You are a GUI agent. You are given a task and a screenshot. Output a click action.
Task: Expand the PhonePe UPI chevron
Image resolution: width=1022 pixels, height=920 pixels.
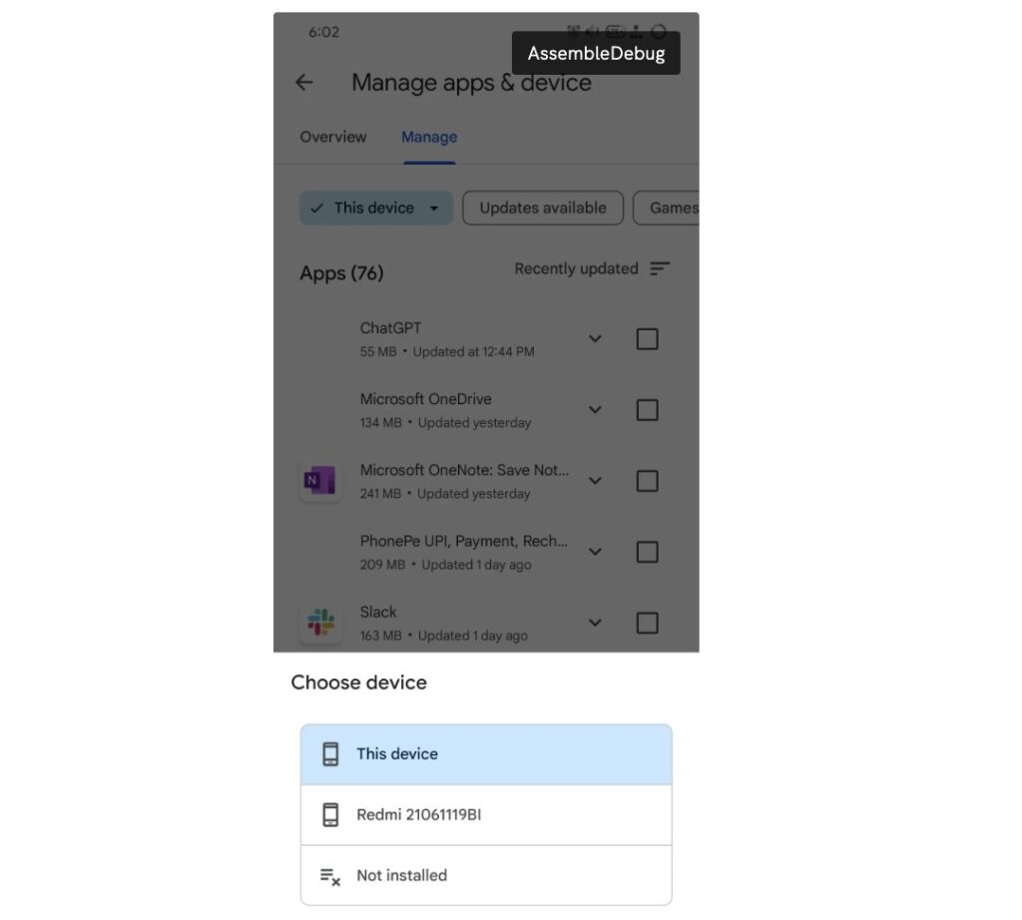(x=595, y=552)
